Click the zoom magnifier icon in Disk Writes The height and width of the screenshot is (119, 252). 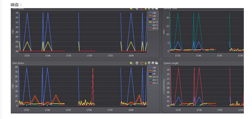pyautogui.click(x=131, y=63)
